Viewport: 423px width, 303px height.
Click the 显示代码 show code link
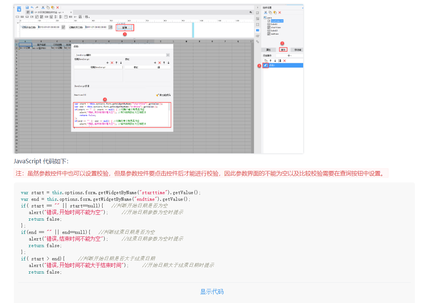pos(212,292)
